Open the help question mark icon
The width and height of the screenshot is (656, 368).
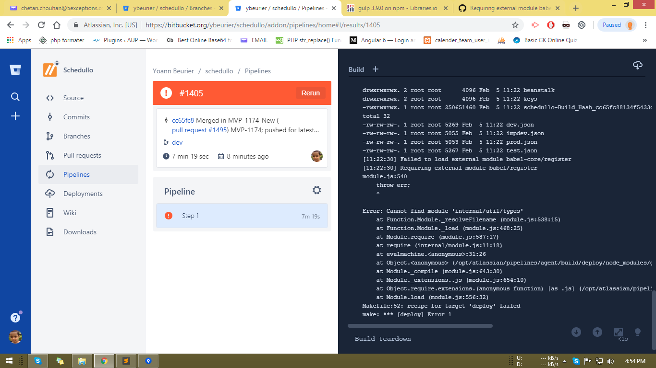pos(15,318)
